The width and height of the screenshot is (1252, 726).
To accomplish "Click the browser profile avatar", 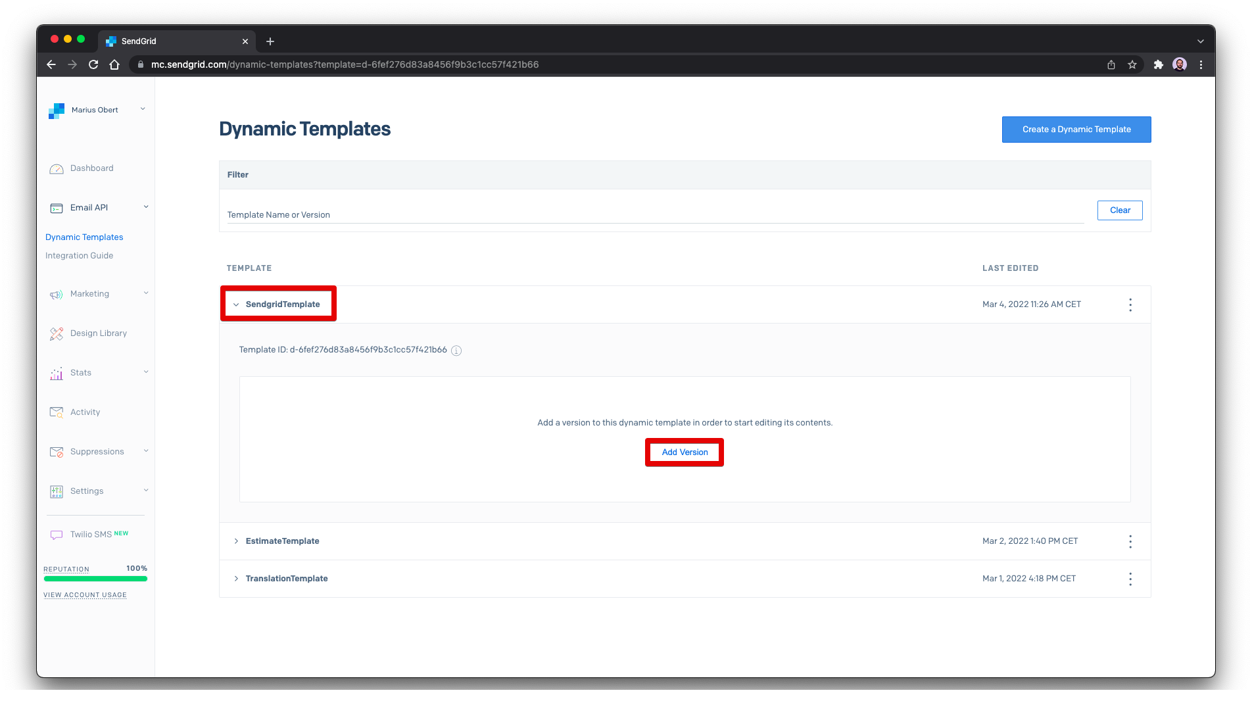I will pos(1180,64).
